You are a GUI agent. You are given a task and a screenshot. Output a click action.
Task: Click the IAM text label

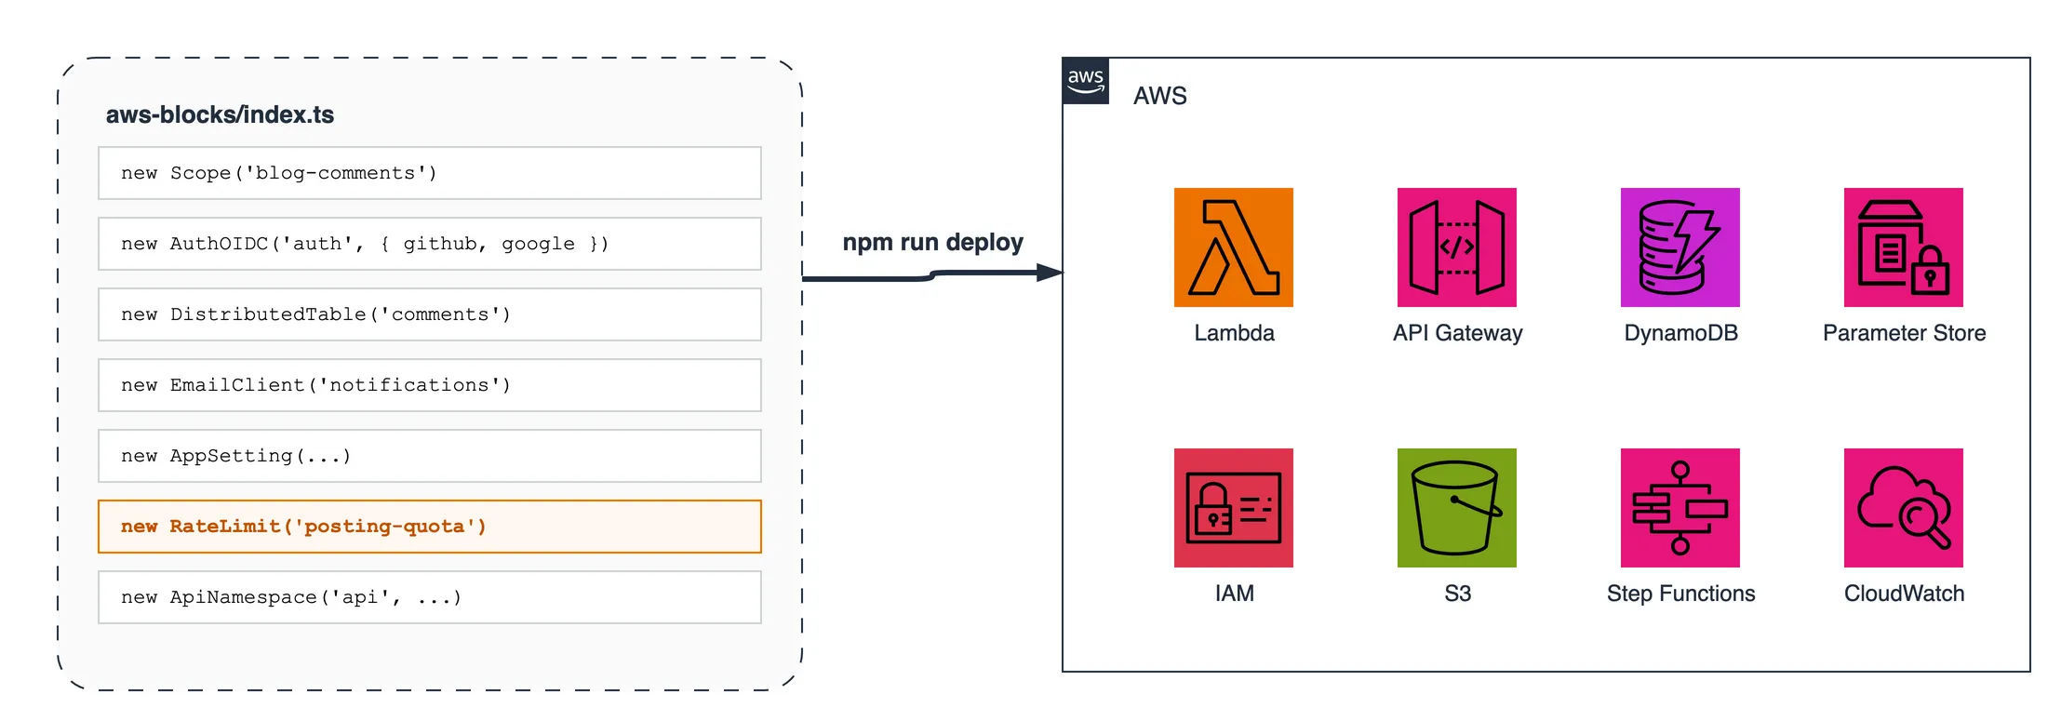1234,594
